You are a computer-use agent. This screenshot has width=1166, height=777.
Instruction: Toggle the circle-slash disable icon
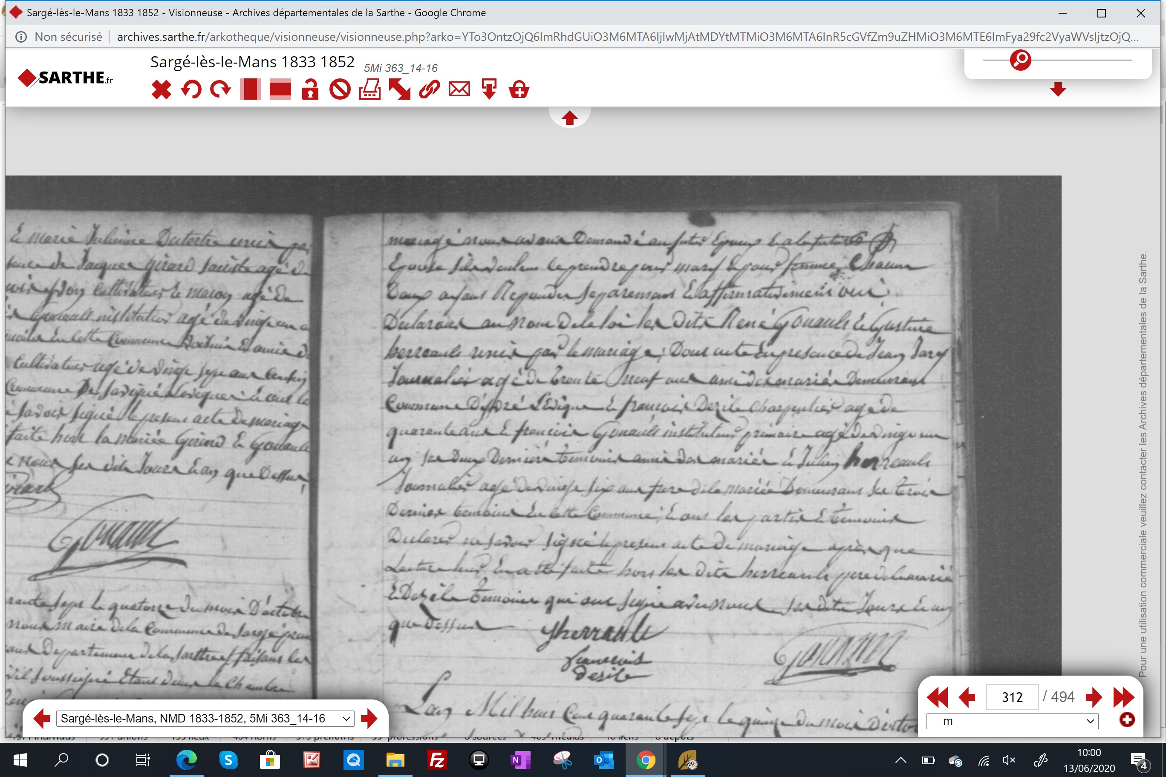tap(340, 90)
